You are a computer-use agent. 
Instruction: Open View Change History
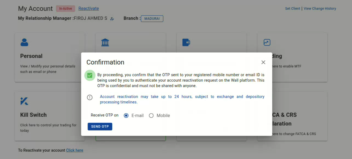click(320, 8)
